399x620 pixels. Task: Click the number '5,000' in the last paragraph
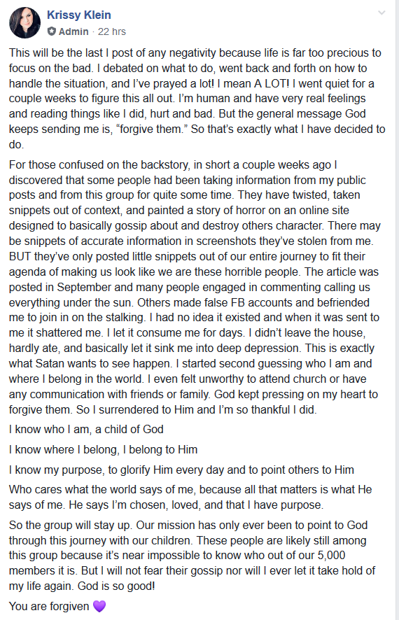click(332, 555)
